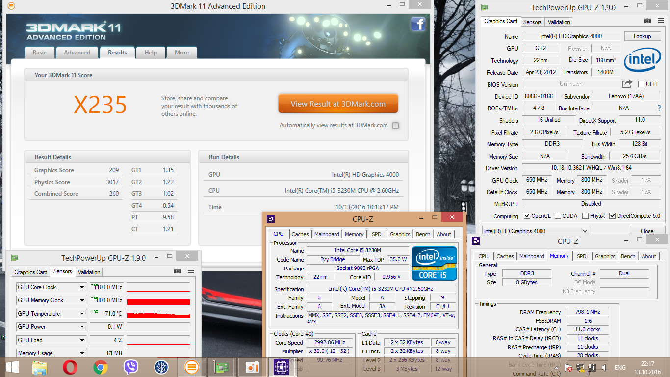This screenshot has height=377, width=670.
Task: Click the GPU Memory Clock sensor graph
Action: tap(158, 300)
